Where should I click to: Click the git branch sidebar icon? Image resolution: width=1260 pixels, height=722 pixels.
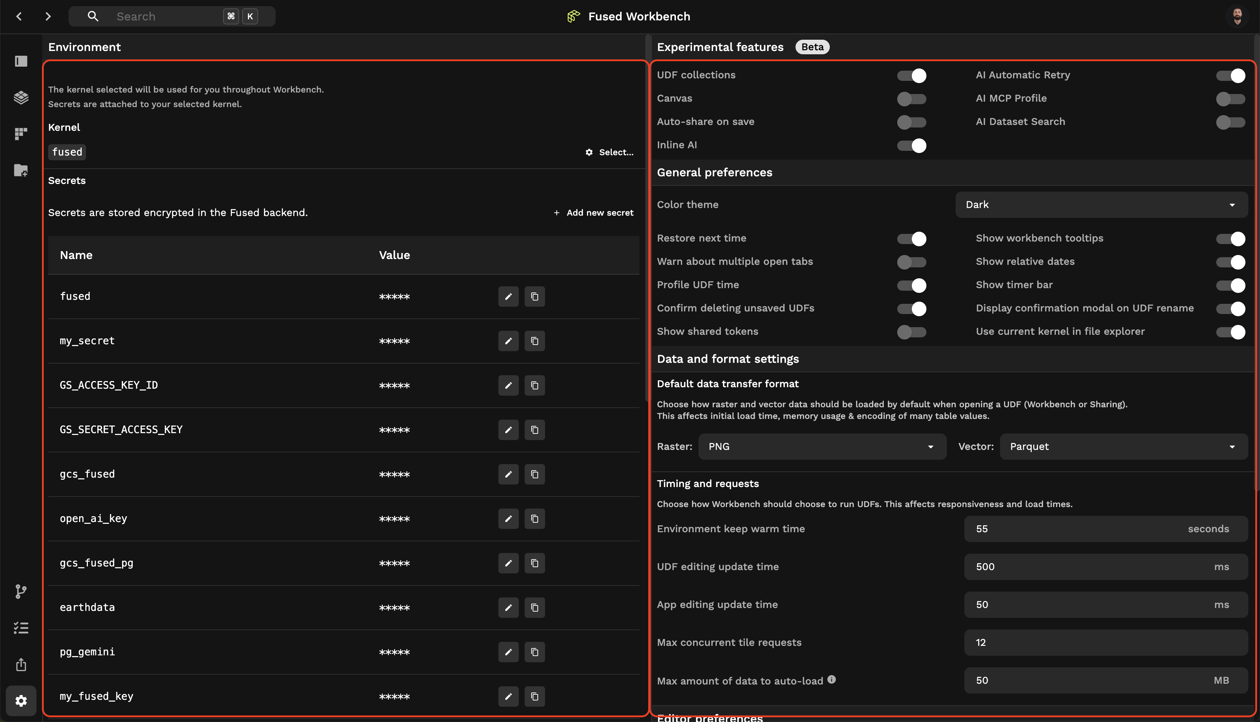click(x=21, y=591)
